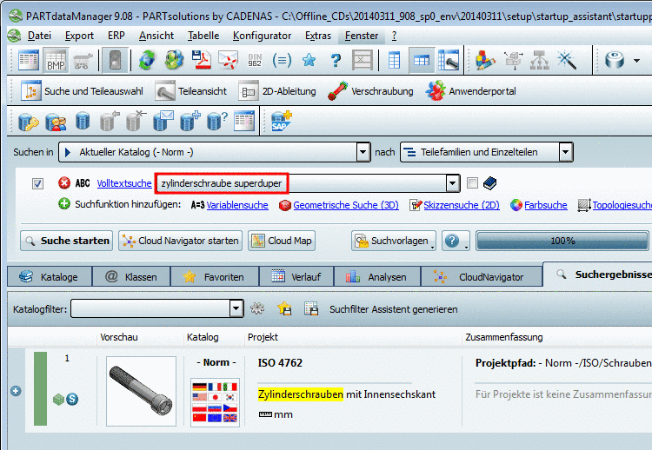Screen dimensions: 652x450
Task: Open the Katalogfilter dropdown
Action: pyautogui.click(x=236, y=308)
